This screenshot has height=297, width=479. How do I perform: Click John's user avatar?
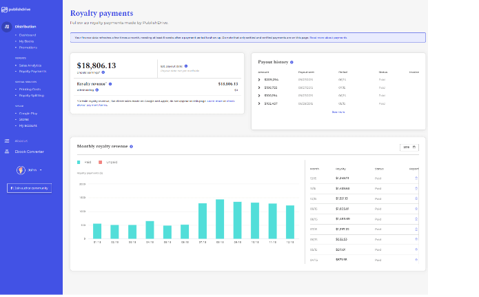[21, 170]
